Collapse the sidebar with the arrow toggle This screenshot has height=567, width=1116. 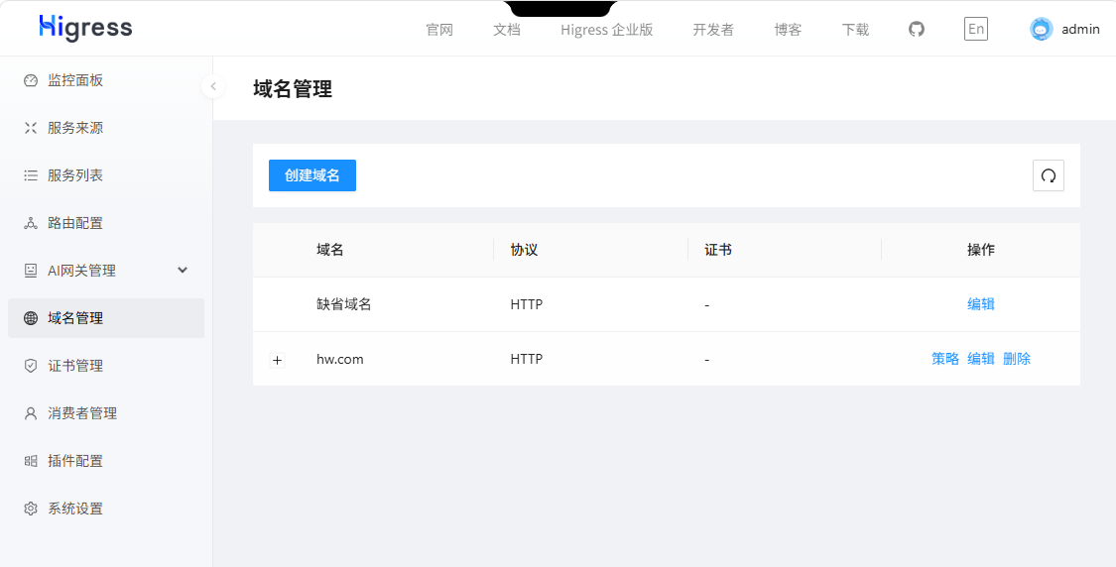click(213, 87)
